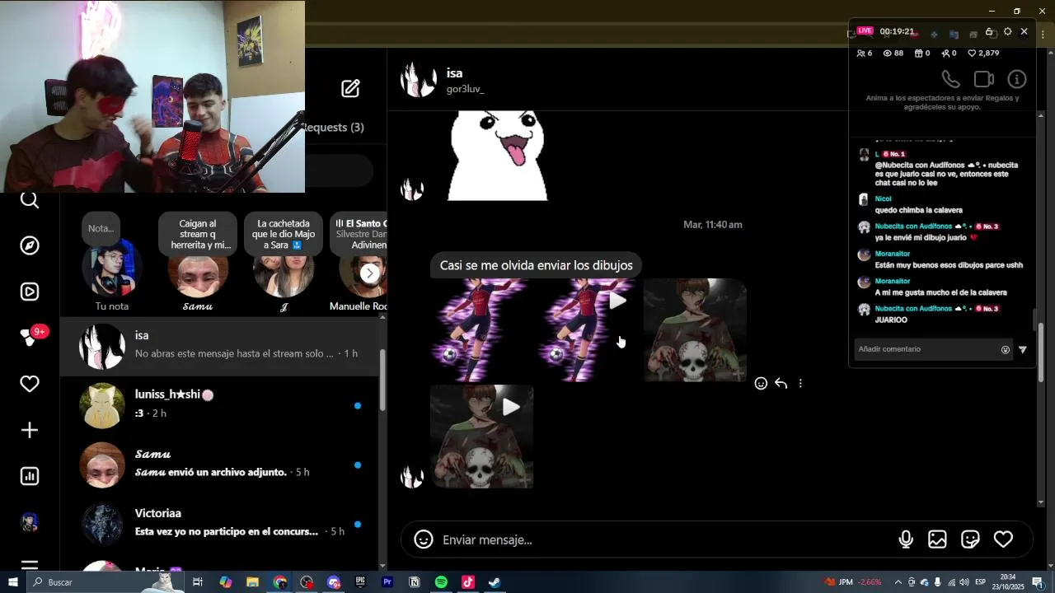Image resolution: width=1055 pixels, height=593 pixels.
Task: Open message Requests (3)
Action: 334,128
